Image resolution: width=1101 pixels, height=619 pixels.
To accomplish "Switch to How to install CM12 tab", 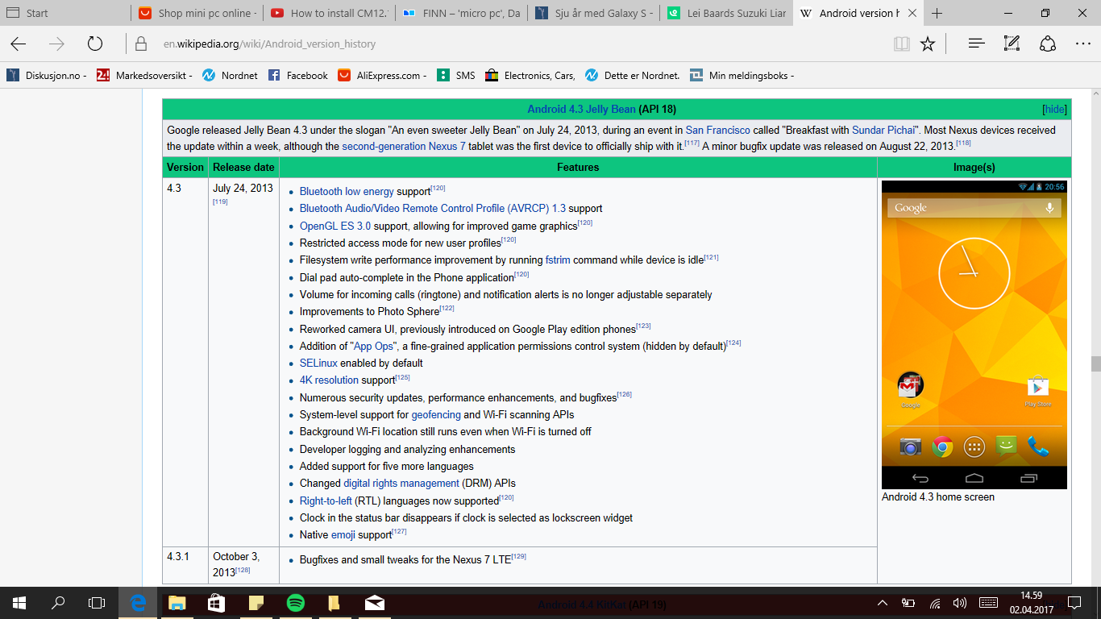I will point(330,13).
